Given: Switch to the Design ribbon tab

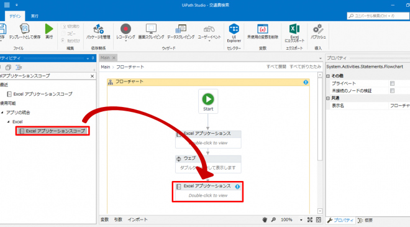Looking at the screenshot, I should point(15,16).
